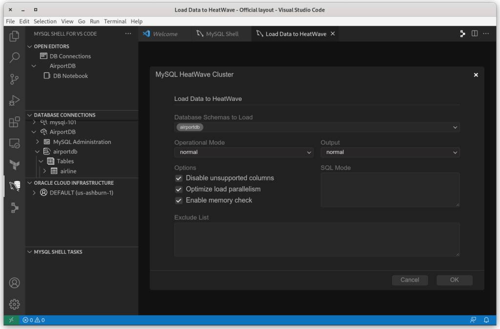
Task: Collapse the Open Editors section
Action: (30, 46)
